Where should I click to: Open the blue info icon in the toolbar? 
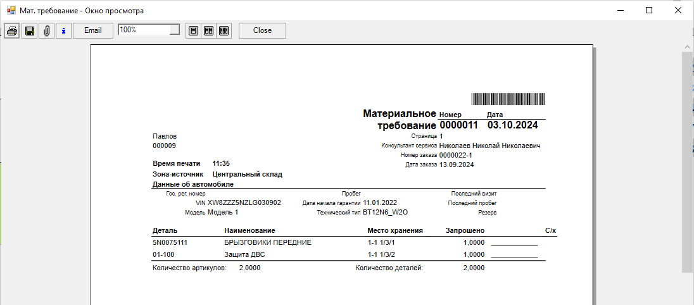[63, 30]
